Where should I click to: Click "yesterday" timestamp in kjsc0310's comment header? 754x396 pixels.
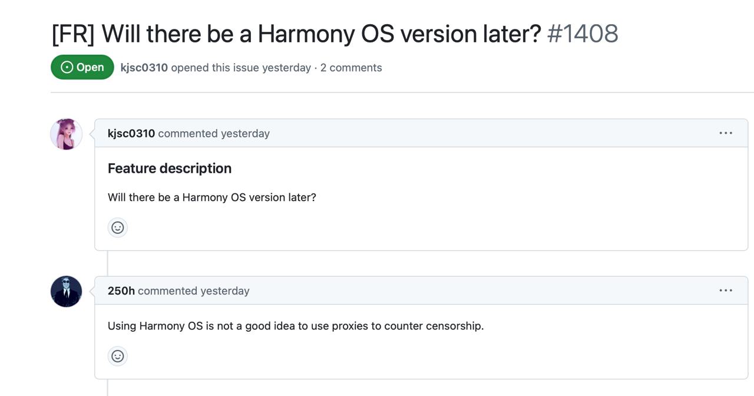(245, 134)
